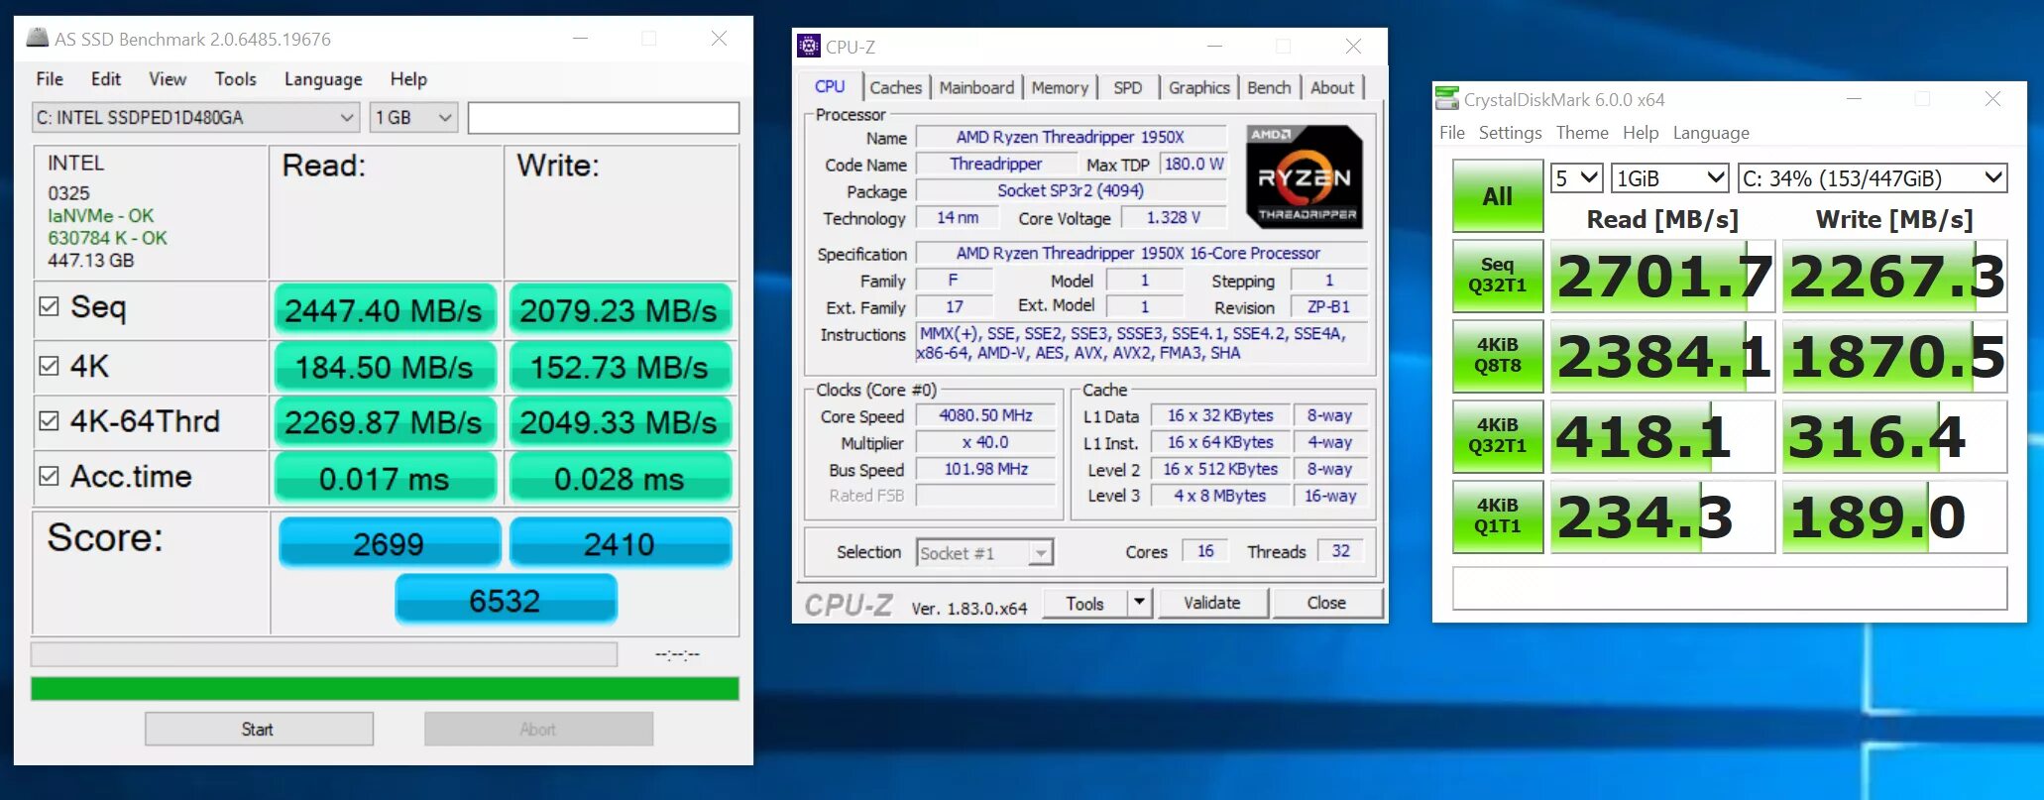The width and height of the screenshot is (2044, 800).
Task: Click the empty text field next to 1 GB
Action: click(604, 117)
